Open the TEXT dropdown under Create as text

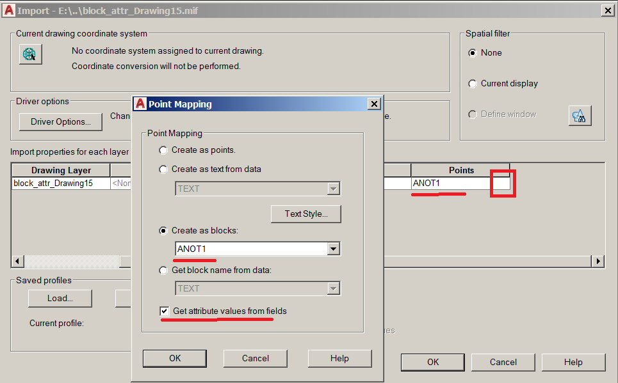point(334,189)
